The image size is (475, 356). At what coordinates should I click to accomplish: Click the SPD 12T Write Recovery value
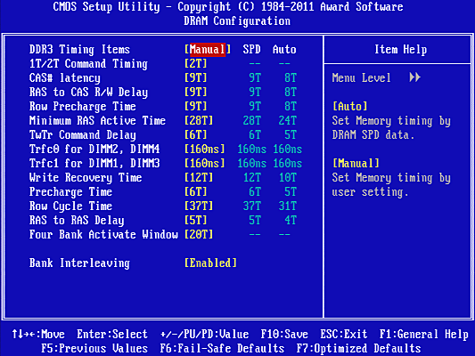pyautogui.click(x=251, y=177)
